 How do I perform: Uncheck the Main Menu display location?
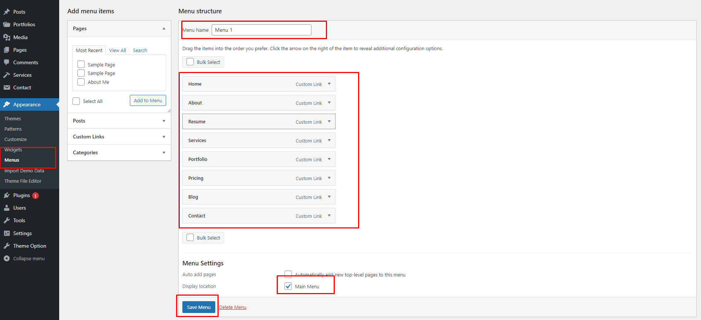[x=288, y=286]
